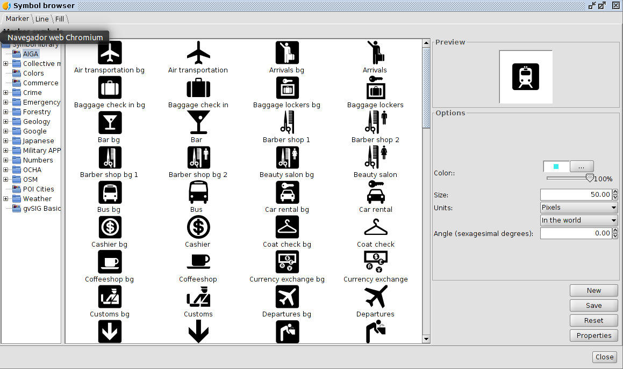This screenshot has height=369, width=623.
Task: Open the 'In the world' dropdown
Action: (578, 220)
